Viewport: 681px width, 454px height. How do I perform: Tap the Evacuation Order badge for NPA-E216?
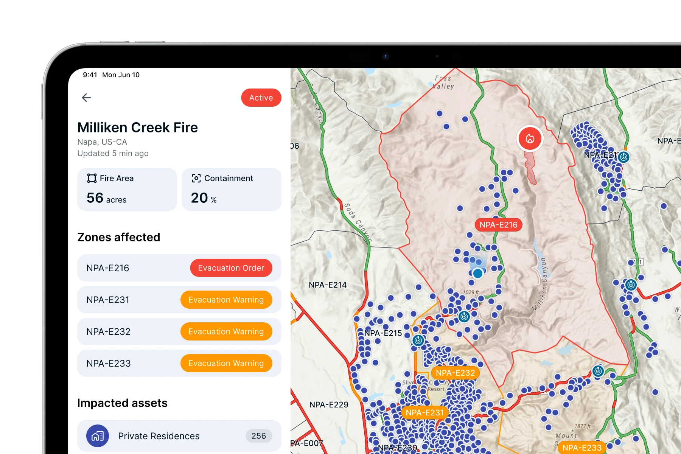pyautogui.click(x=231, y=268)
